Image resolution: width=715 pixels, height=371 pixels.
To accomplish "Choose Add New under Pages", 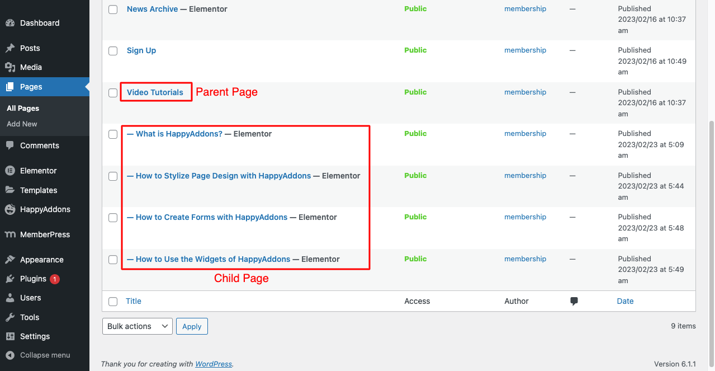I will [x=22, y=124].
